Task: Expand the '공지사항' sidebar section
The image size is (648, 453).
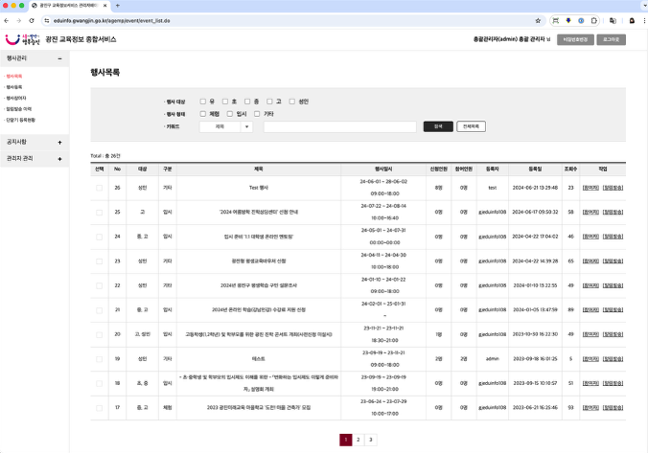Action: pos(59,142)
